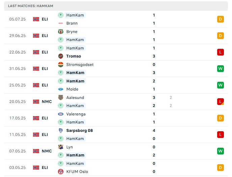
Task: Click the Sarpsborg 08 team crest icon
Action: point(61,131)
